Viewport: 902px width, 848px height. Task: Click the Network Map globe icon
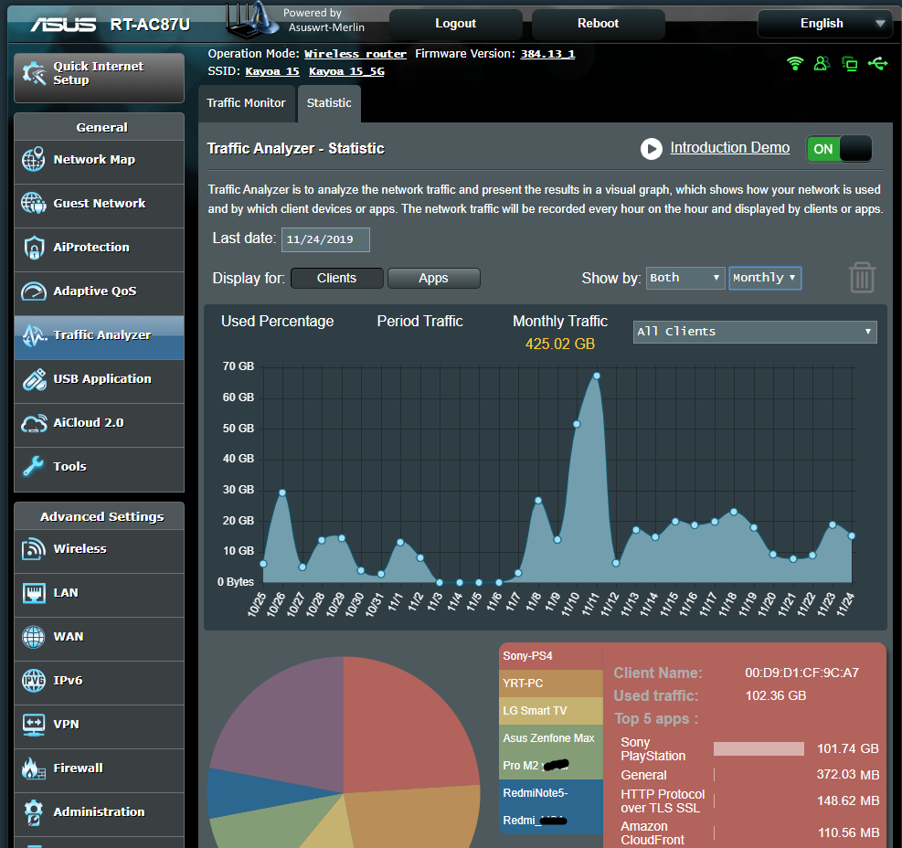(x=34, y=159)
